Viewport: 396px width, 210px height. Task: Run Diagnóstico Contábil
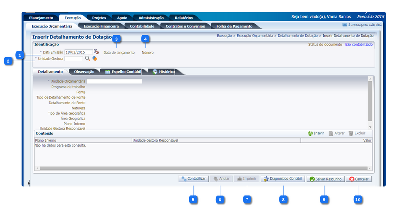pos(283,179)
